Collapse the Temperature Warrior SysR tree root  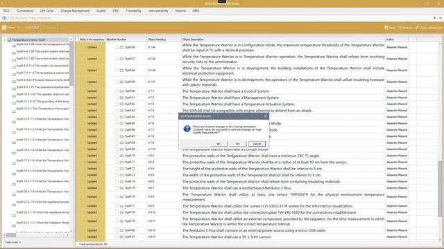point(5,40)
